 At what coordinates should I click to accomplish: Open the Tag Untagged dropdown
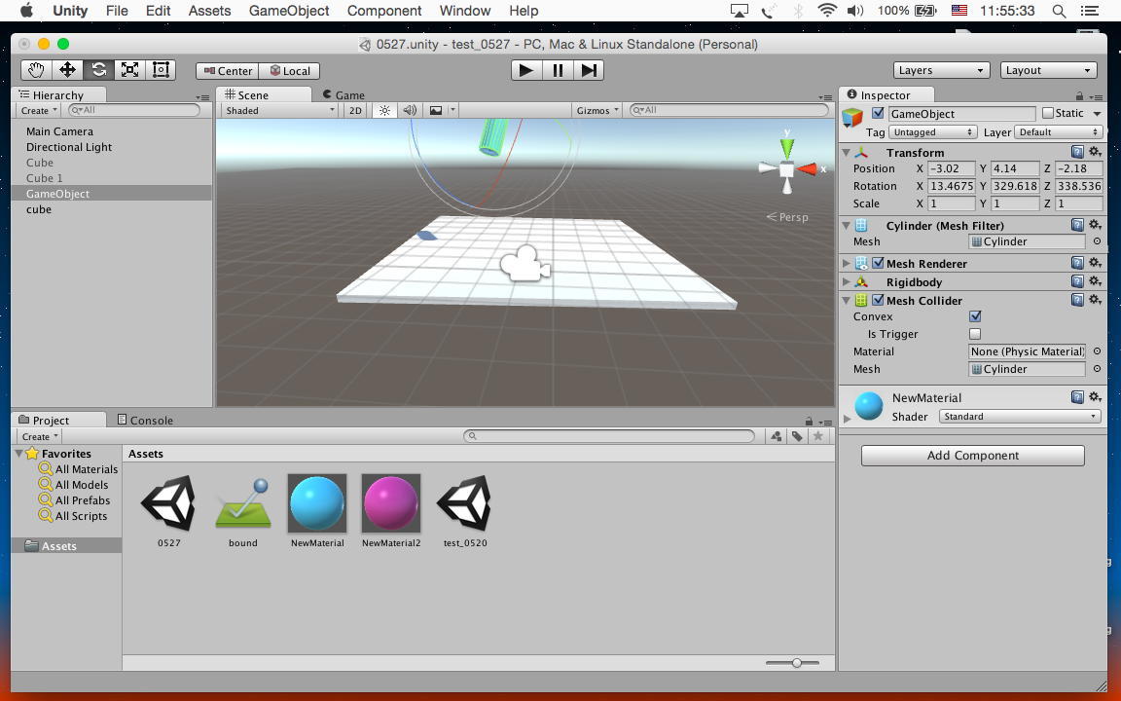point(932,132)
